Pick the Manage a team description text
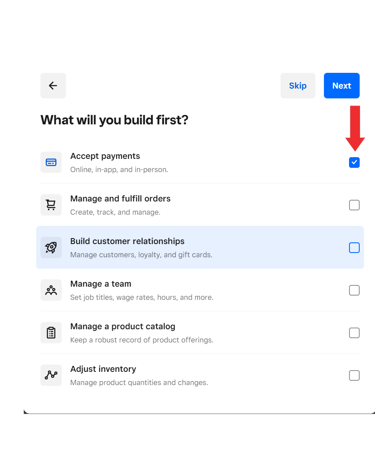The width and height of the screenshot is (375, 460). 142,297
